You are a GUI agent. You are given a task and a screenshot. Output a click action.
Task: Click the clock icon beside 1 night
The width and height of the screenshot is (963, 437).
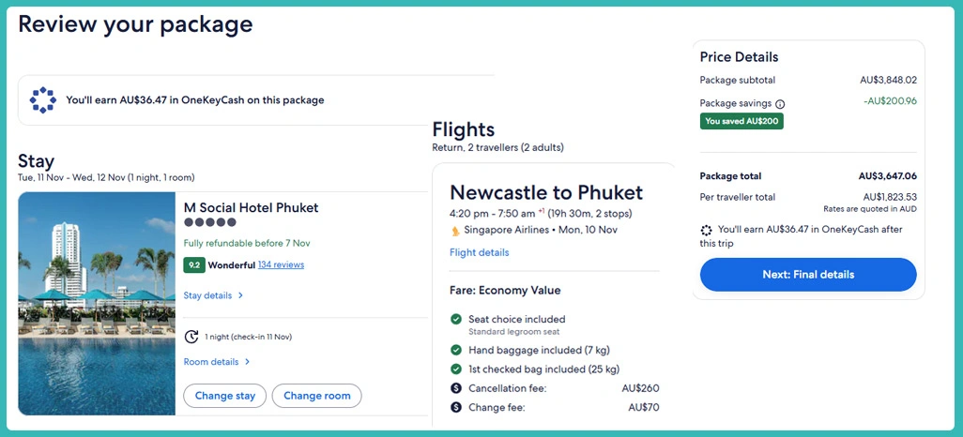[x=191, y=337]
